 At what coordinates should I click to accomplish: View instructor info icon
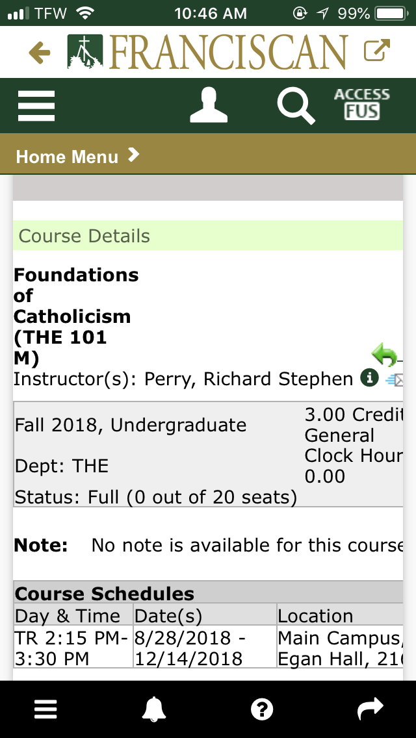coord(369,378)
